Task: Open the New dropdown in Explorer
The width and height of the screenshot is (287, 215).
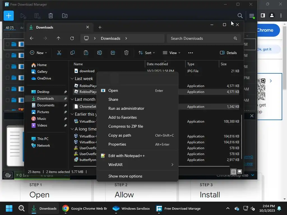Action: pyautogui.click(x=38, y=53)
